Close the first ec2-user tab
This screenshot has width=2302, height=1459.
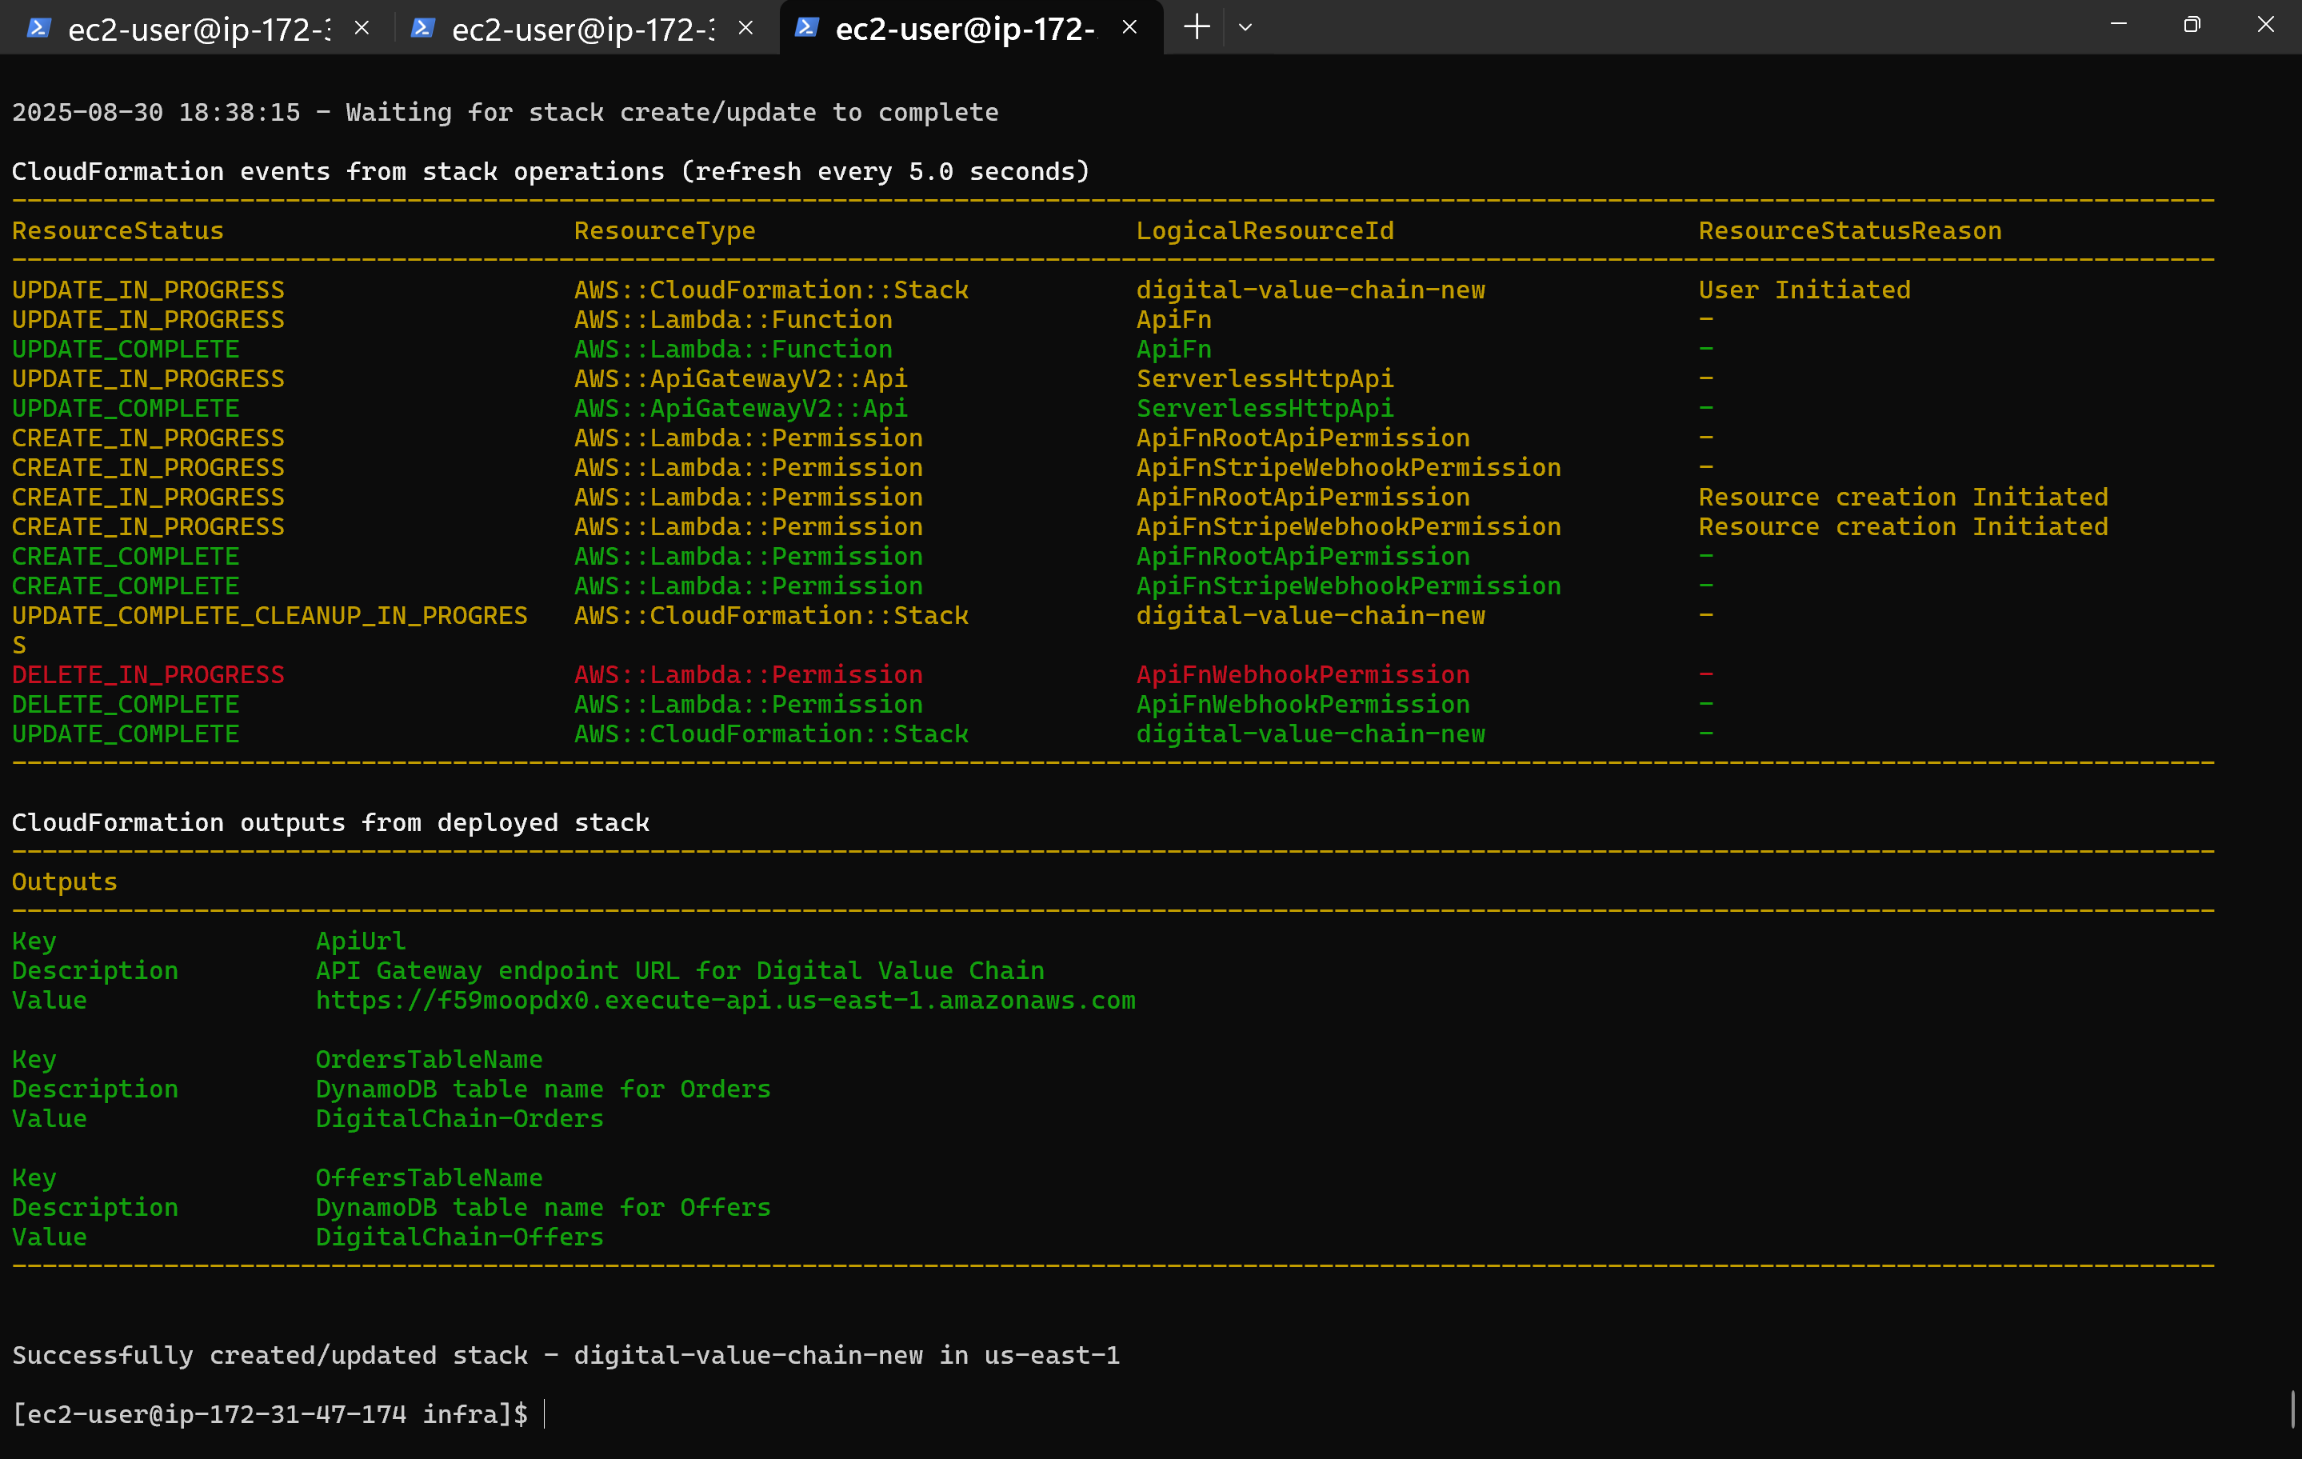361,28
